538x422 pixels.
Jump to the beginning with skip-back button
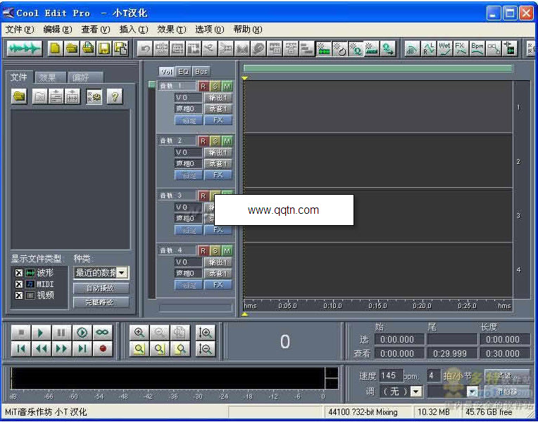[21, 349]
